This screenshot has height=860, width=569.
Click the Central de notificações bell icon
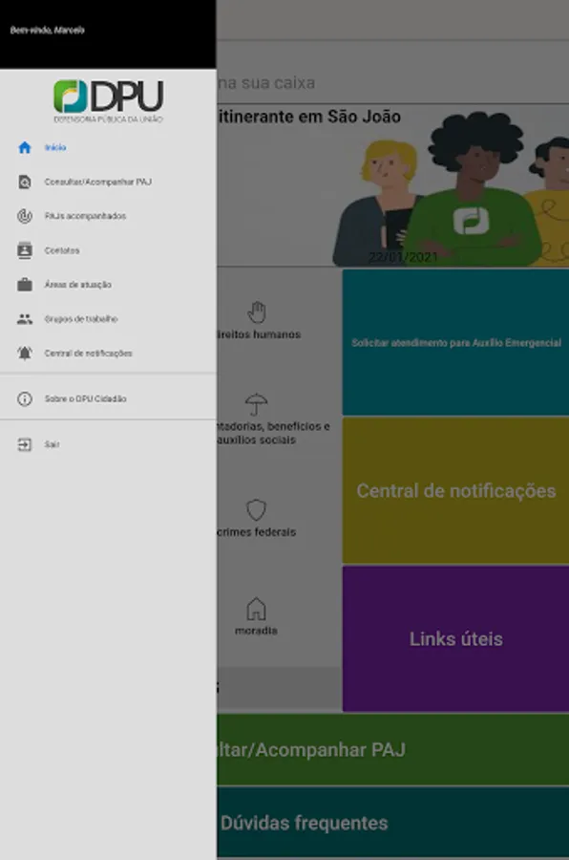tap(25, 354)
